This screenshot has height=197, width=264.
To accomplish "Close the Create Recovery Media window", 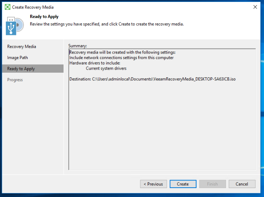I will [255, 7].
